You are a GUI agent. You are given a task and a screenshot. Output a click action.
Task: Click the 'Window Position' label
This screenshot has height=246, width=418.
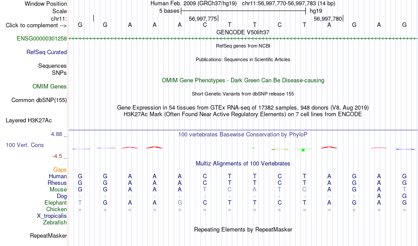click(46, 4)
